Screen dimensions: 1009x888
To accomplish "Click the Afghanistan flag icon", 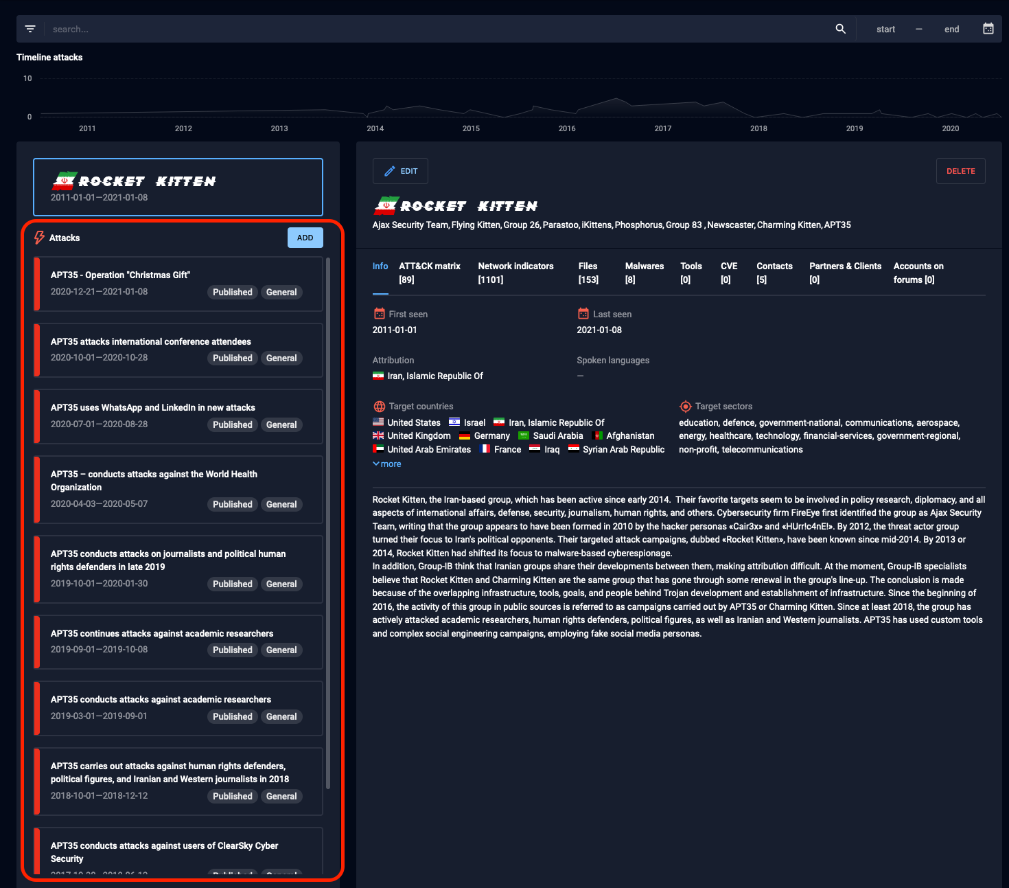I will 597,435.
